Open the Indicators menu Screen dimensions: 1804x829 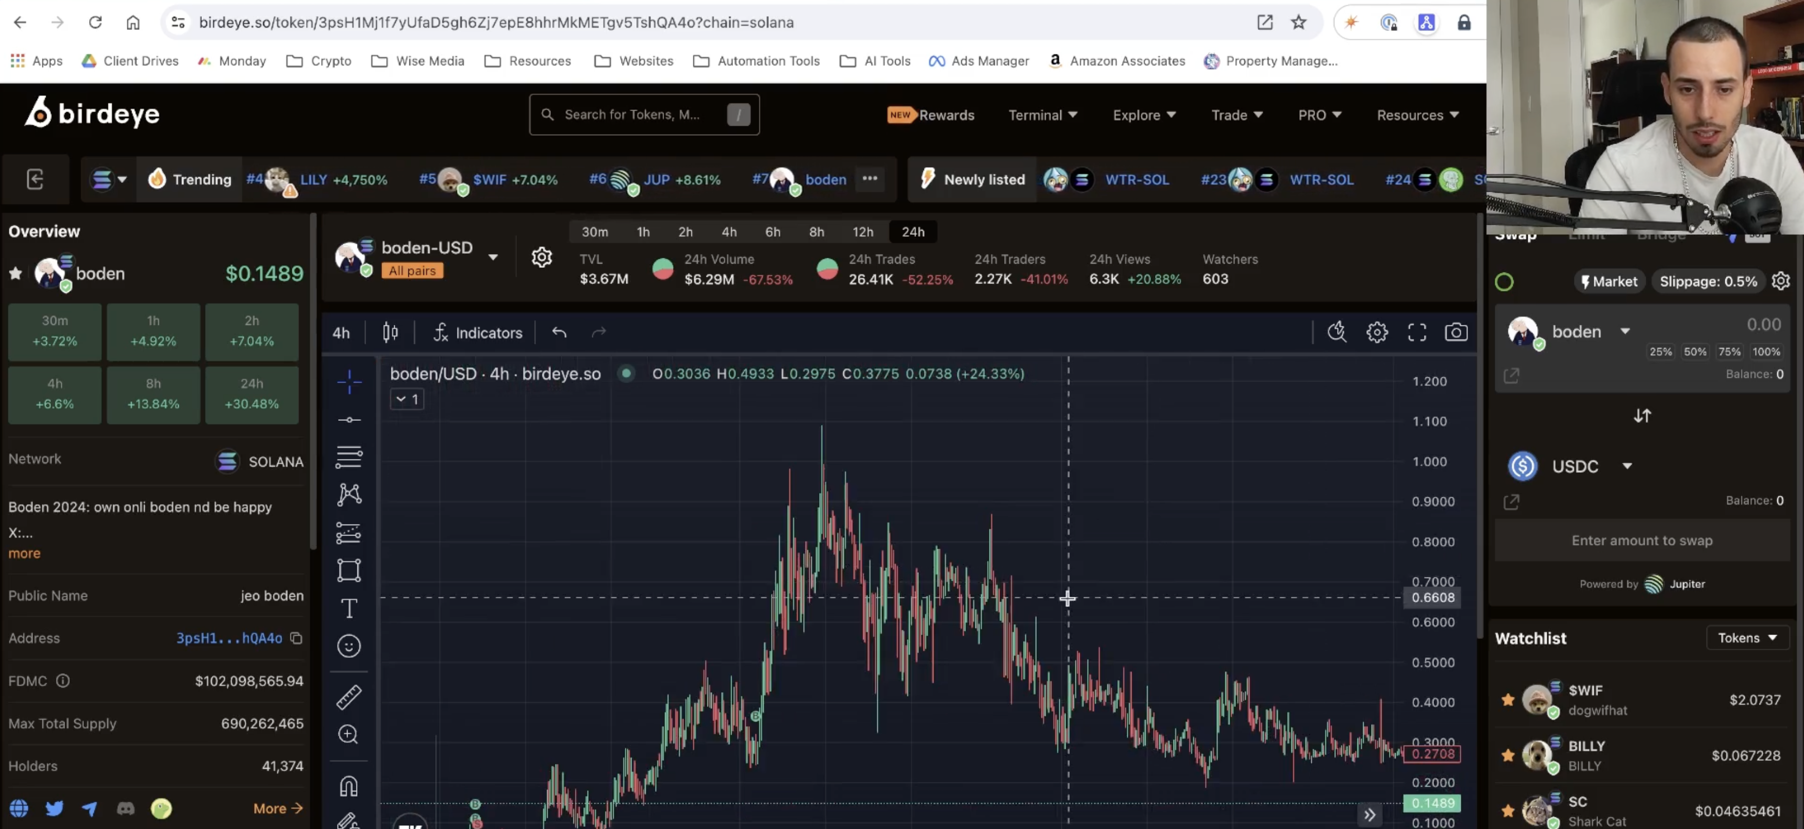[479, 333]
